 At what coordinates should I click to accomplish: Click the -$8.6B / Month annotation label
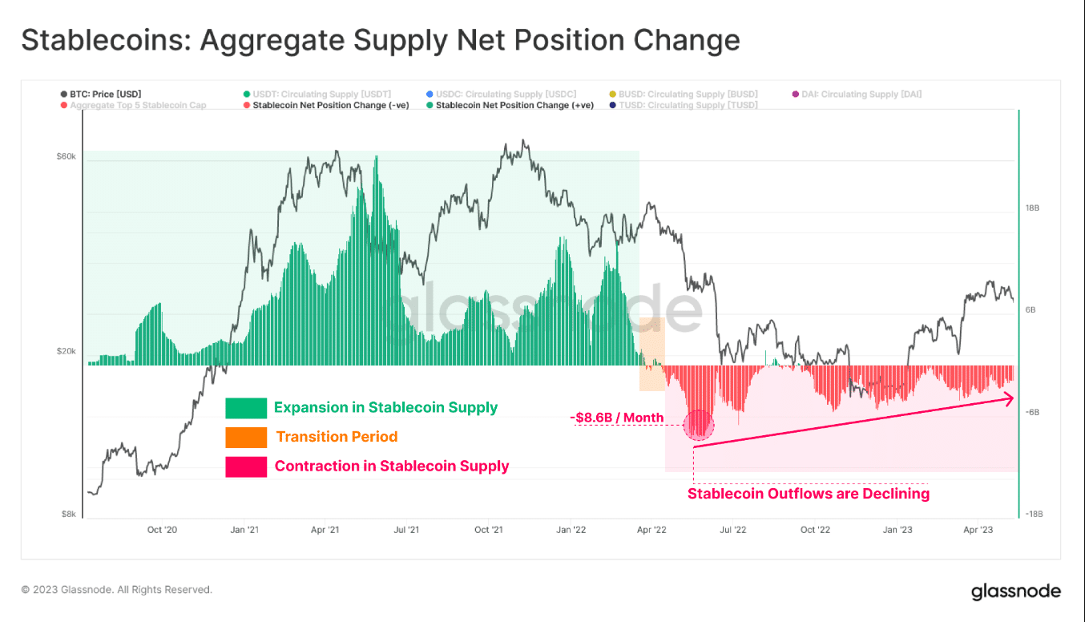coord(617,418)
